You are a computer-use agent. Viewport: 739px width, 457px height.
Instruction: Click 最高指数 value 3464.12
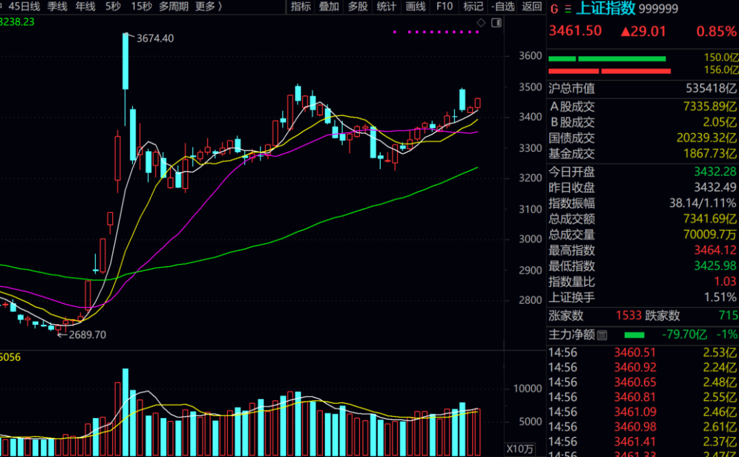(x=715, y=250)
